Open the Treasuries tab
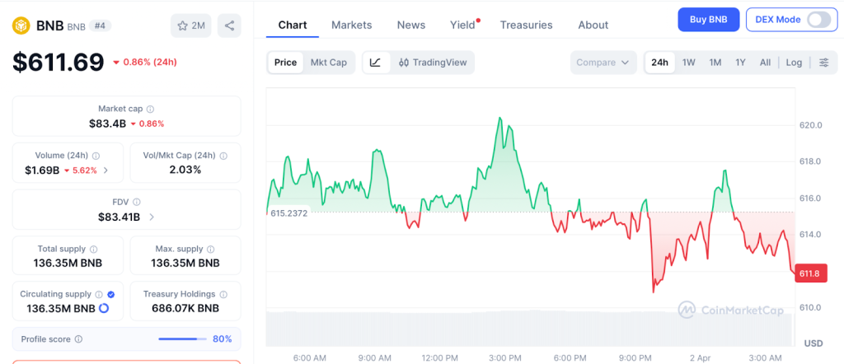 click(x=526, y=25)
